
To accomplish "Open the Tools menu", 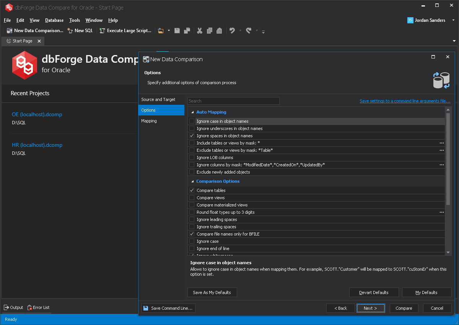I will pos(75,20).
